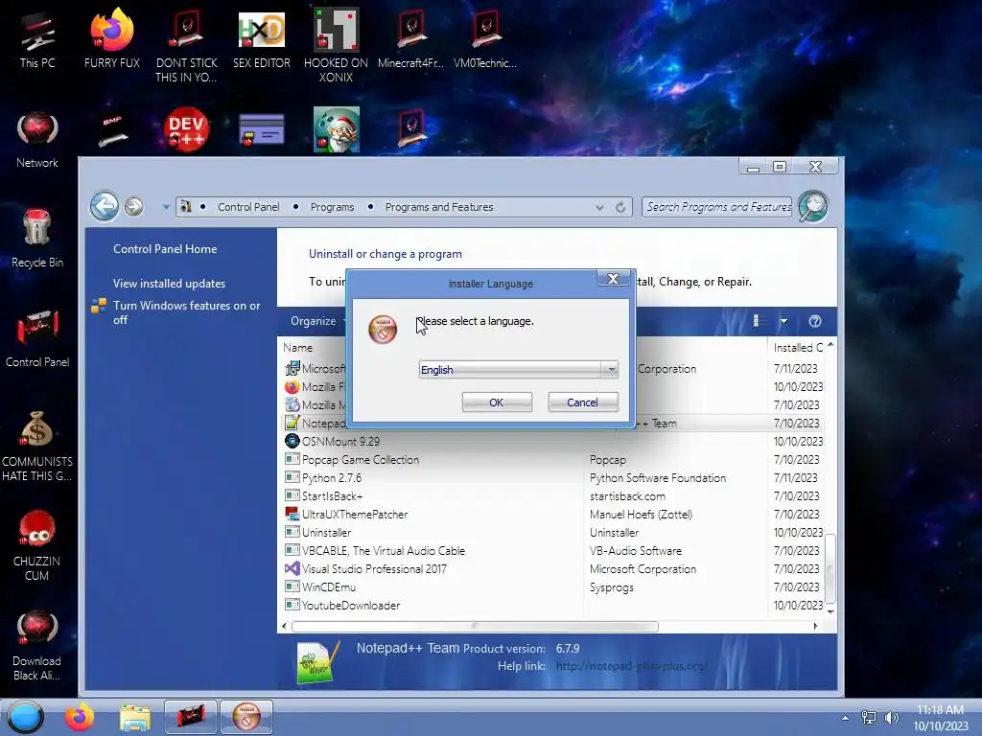Click OK in the Installer Language dialog
The height and width of the screenshot is (736, 982).
tap(497, 402)
